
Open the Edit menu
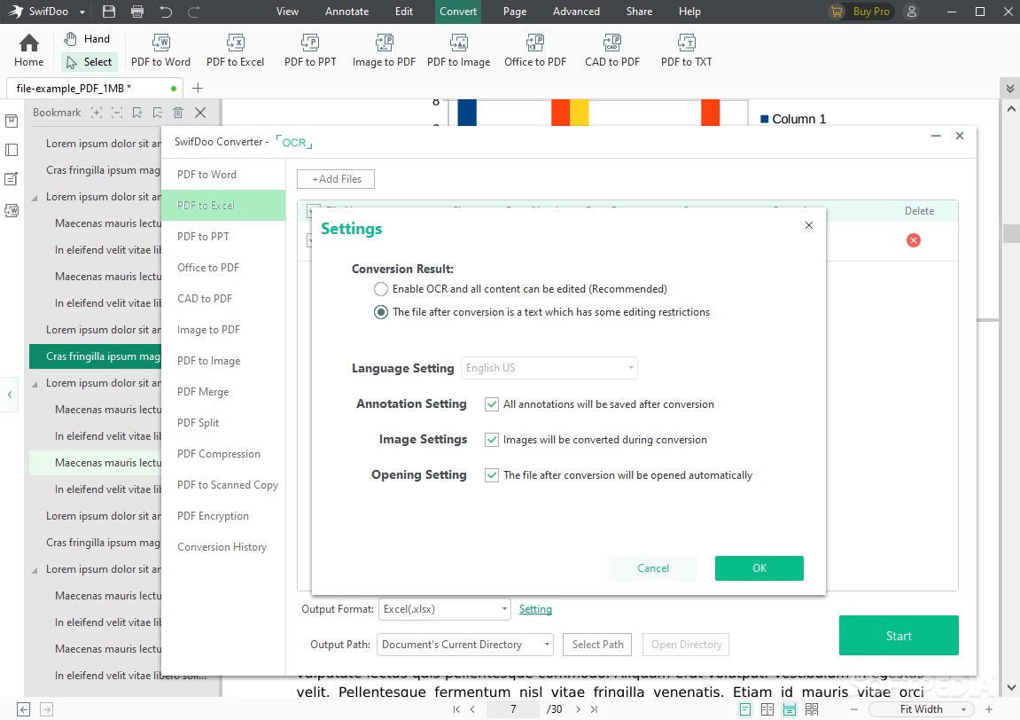pos(403,12)
